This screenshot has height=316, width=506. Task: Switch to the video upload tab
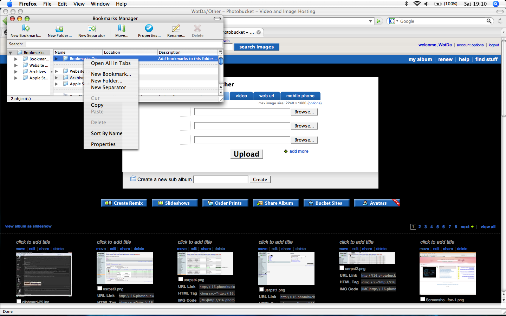[241, 96]
